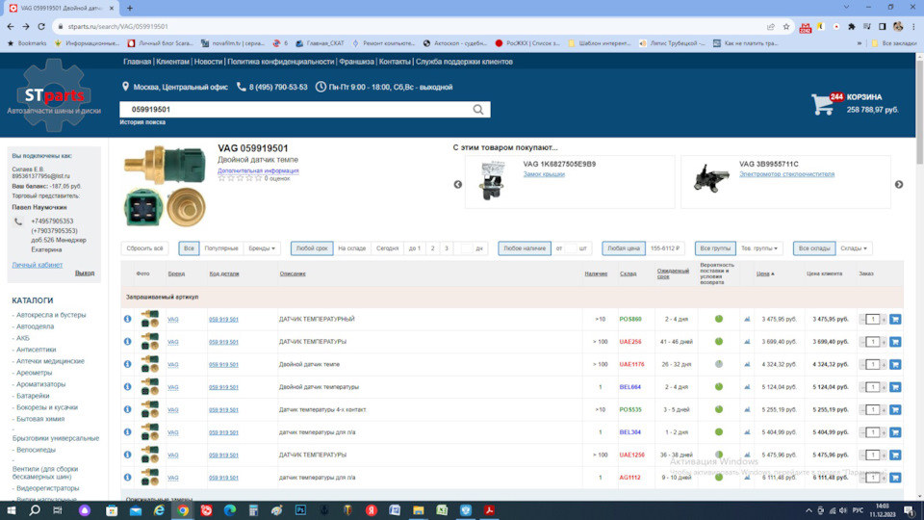The width and height of the screenshot is (924, 520).
Task: Open Adobe Acrobat from the taskbar
Action: (x=489, y=510)
